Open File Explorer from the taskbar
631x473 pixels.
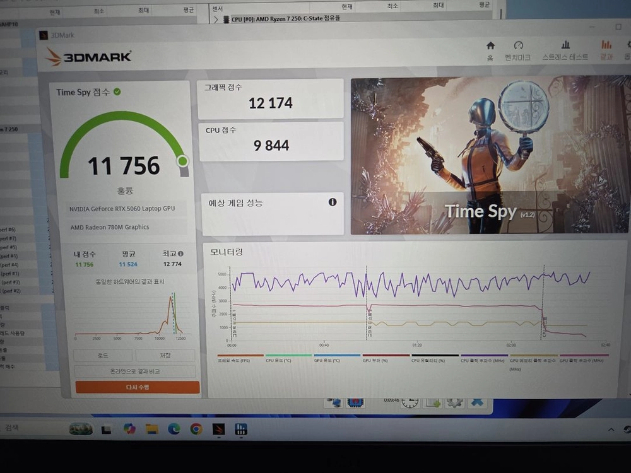[151, 429]
